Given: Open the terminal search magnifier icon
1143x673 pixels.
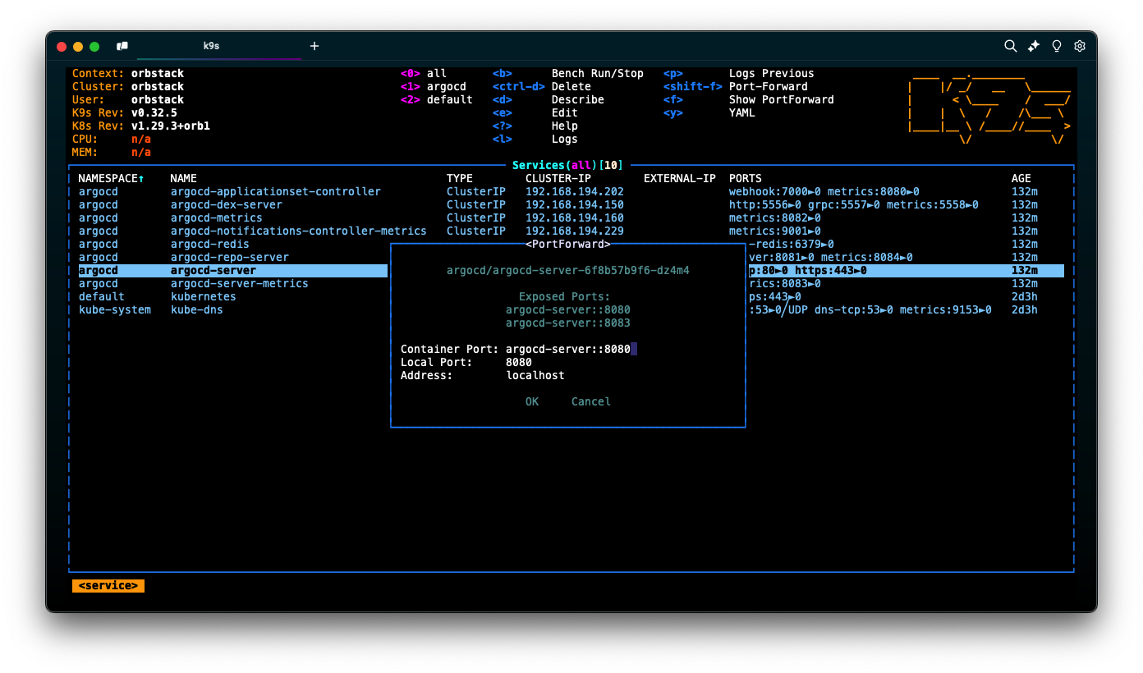Looking at the screenshot, I should [1011, 47].
